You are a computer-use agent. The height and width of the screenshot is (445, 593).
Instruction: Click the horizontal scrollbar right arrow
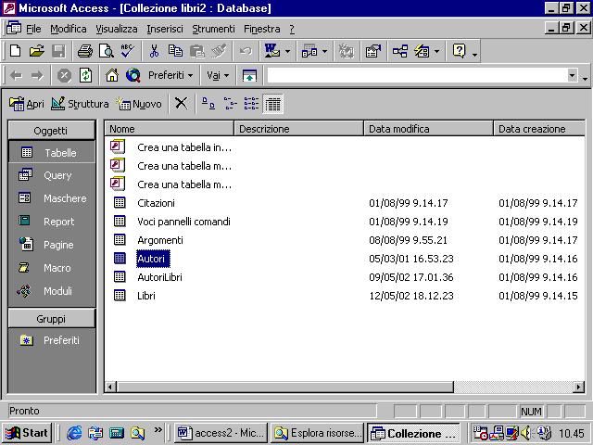click(578, 387)
